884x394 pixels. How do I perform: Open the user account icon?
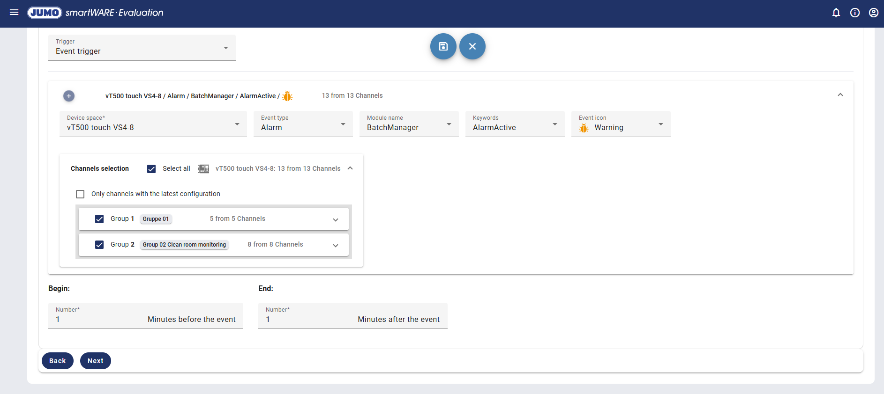(873, 13)
